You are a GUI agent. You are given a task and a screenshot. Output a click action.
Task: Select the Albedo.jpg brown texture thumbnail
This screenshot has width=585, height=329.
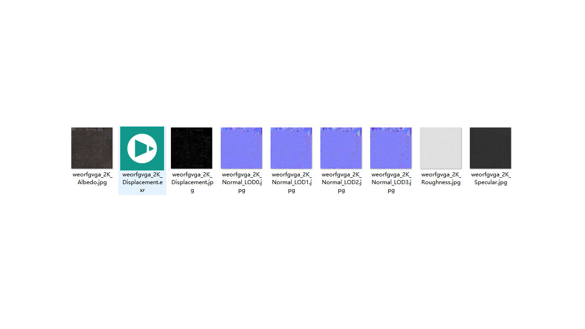92,148
